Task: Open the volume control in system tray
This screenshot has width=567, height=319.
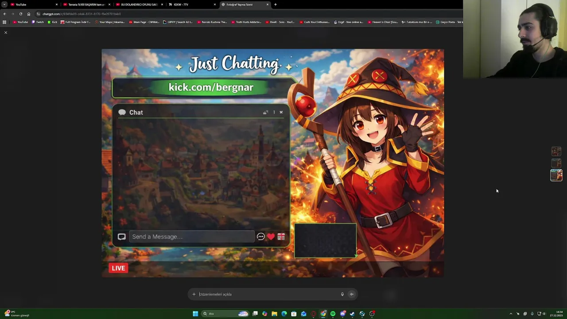Action: (x=544, y=314)
